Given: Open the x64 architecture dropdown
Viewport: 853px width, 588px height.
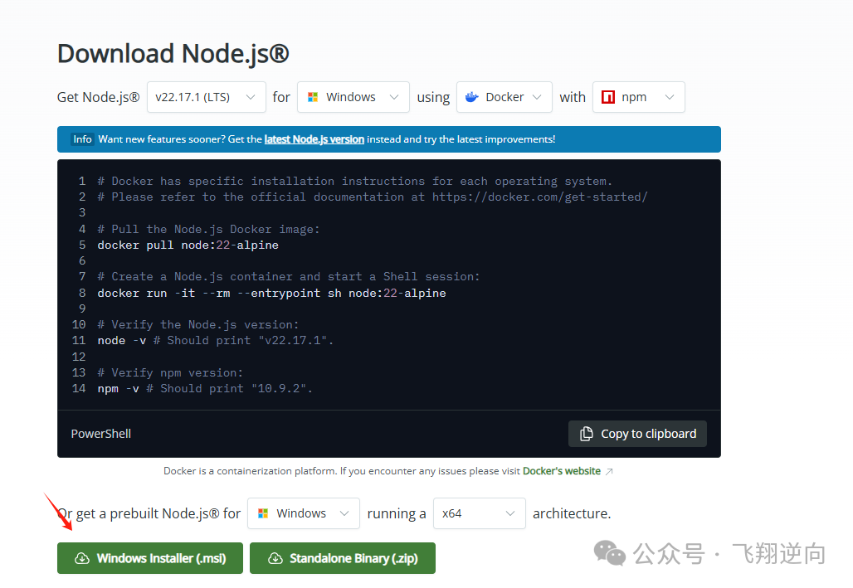Looking at the screenshot, I should click(x=480, y=513).
